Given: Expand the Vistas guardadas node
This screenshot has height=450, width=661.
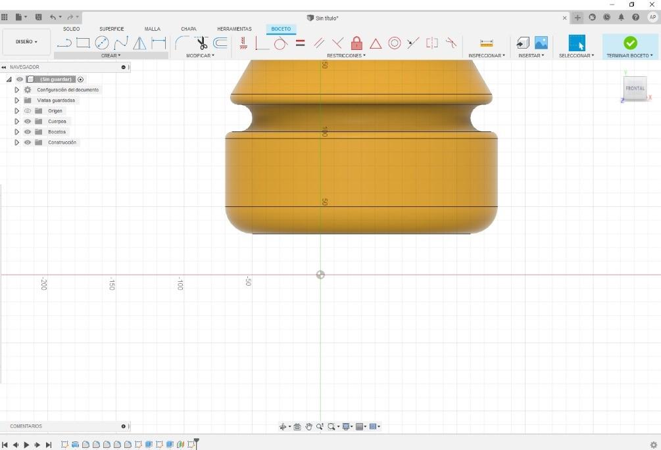Looking at the screenshot, I should [17, 101].
